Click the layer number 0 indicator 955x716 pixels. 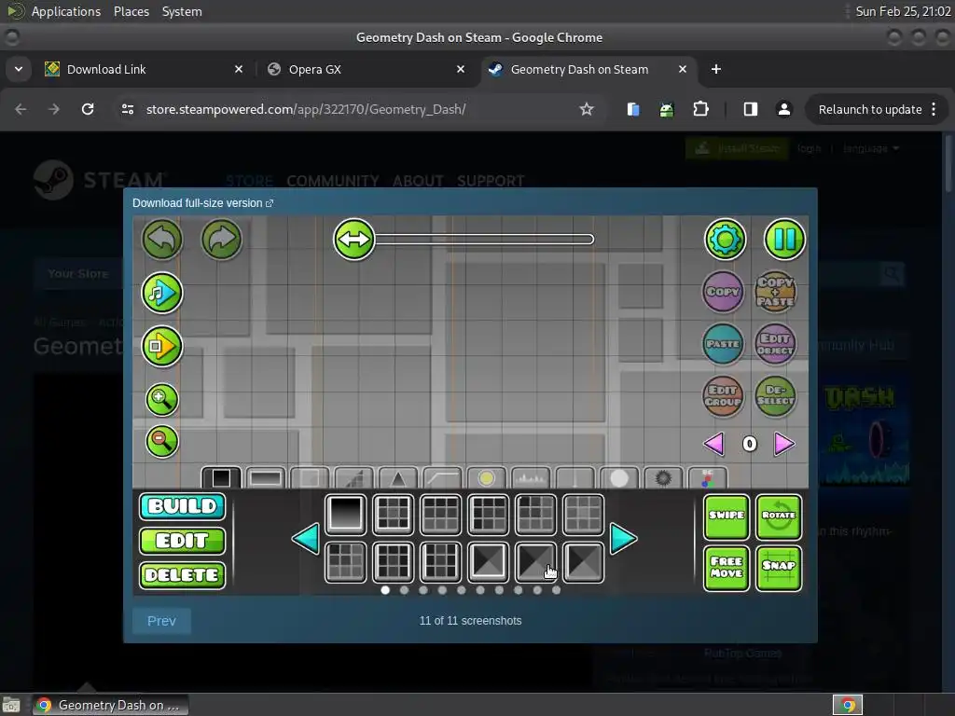[x=749, y=444]
